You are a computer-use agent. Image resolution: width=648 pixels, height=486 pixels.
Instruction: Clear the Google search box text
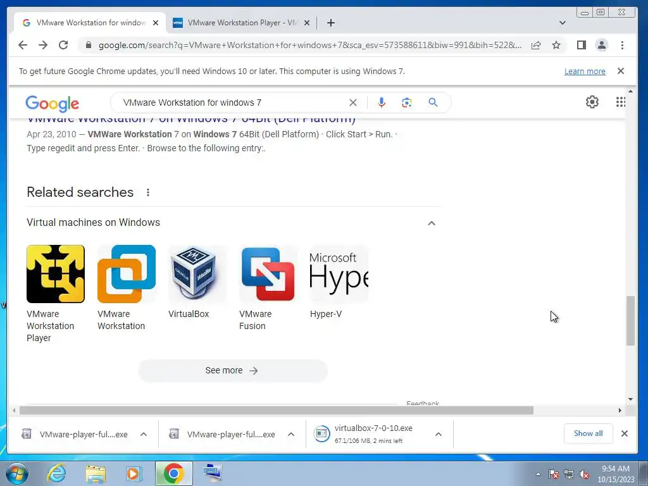coord(353,103)
